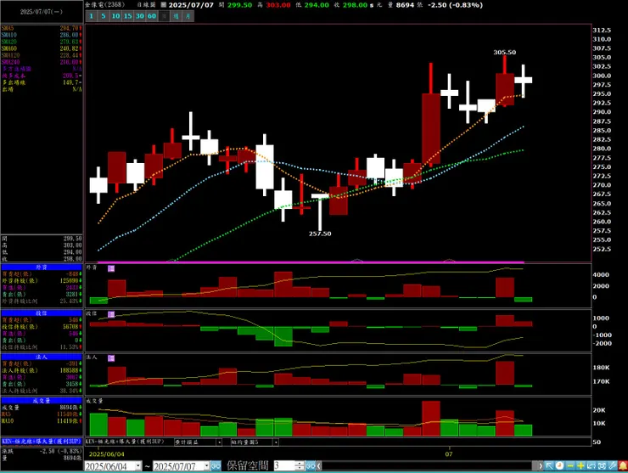Click the red alert bell icon
The height and width of the screenshot is (473, 628).
[x=623, y=466]
